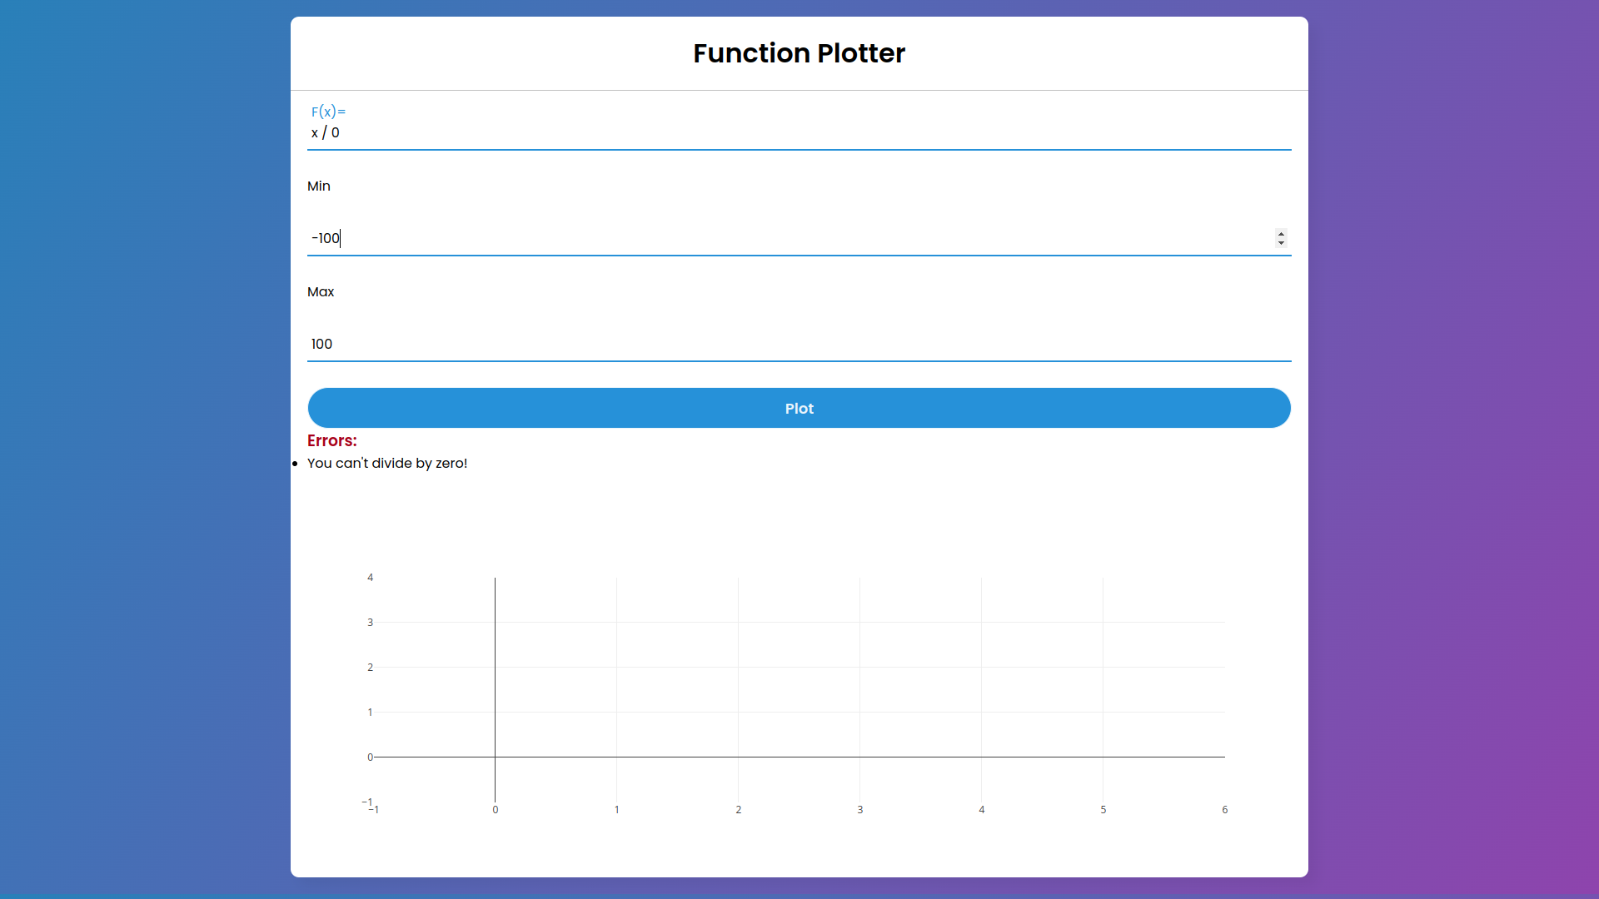This screenshot has width=1599, height=899.
Task: Click the Function Plotter heading
Action: (799, 53)
